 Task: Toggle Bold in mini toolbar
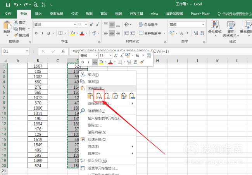[x=83, y=62]
